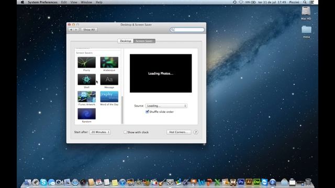
Task: Select the Screen Saver tab
Action: [144, 41]
